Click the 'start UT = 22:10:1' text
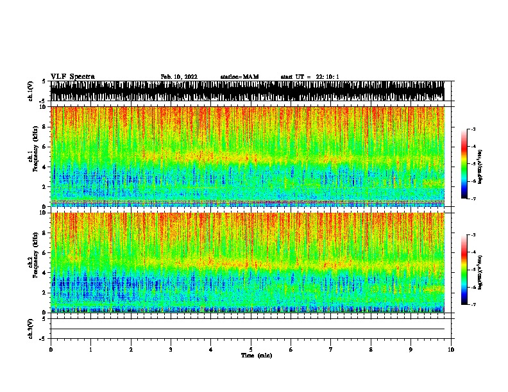This screenshot has height=392, width=508. pos(310,77)
